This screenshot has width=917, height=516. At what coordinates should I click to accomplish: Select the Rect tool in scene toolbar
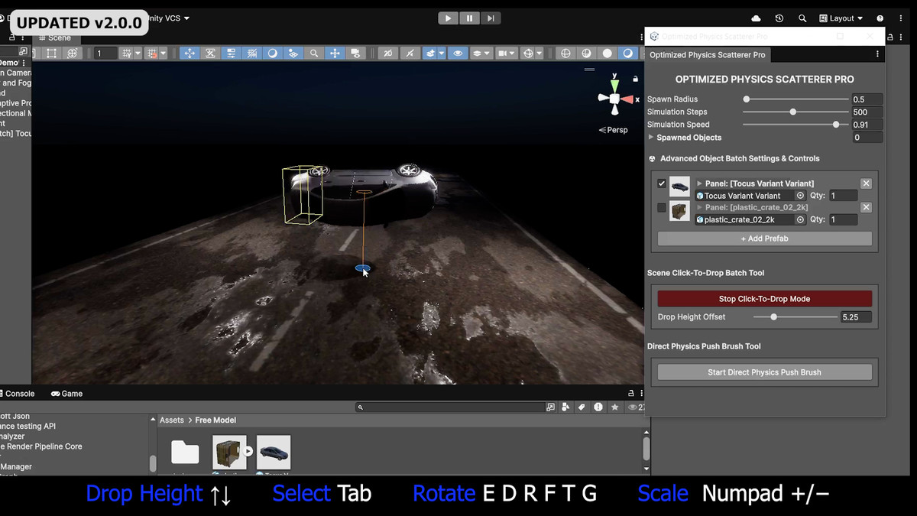[51, 53]
